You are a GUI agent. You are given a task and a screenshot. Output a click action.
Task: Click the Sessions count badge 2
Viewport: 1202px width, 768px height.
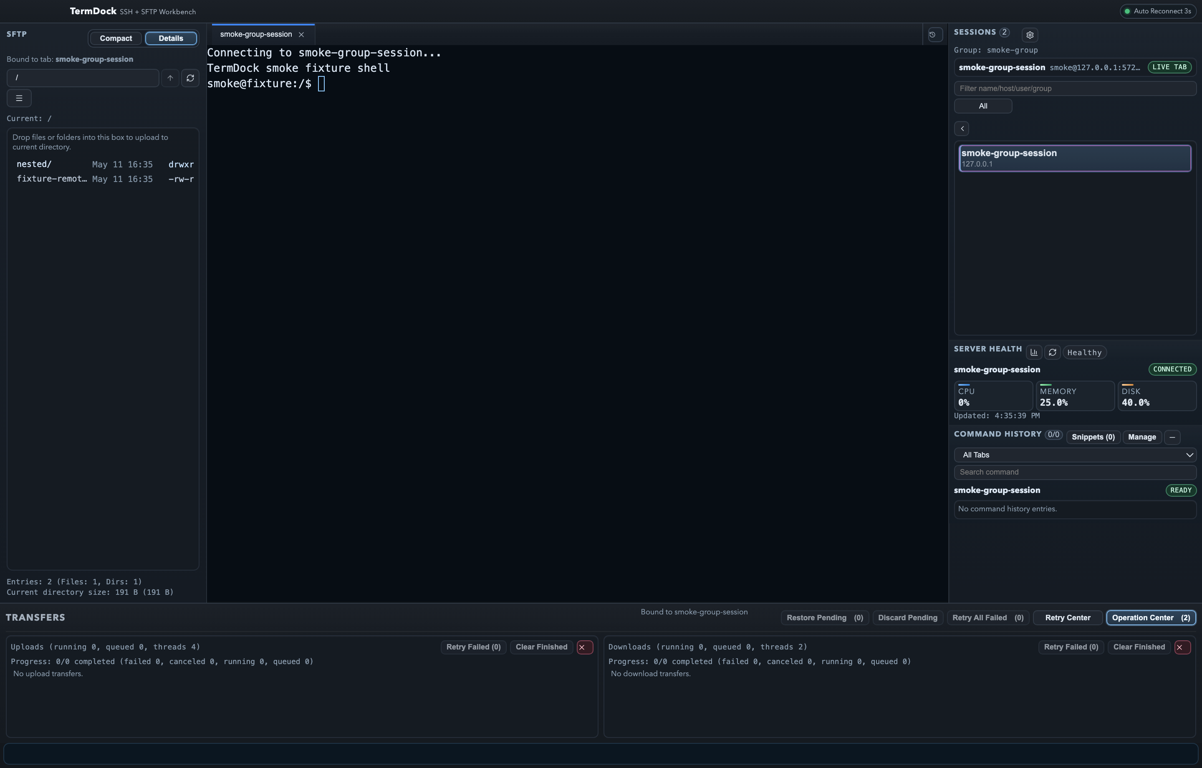[1004, 33]
